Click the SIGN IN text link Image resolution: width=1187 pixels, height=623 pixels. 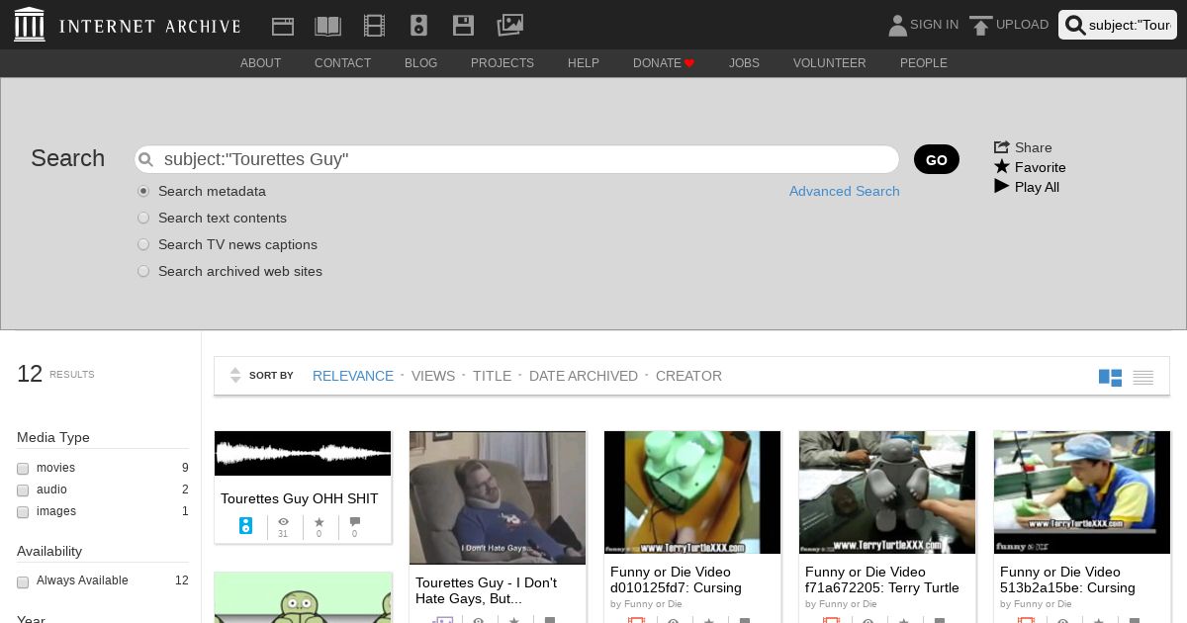coord(934,25)
